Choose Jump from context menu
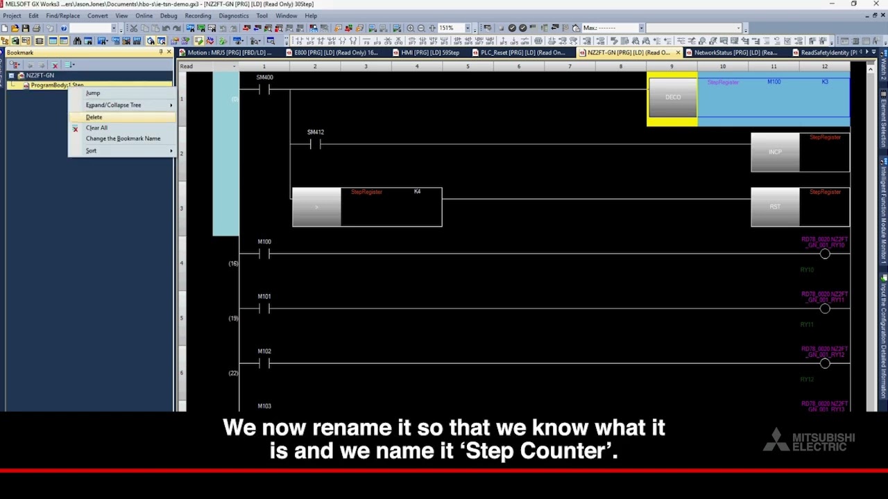The height and width of the screenshot is (499, 888). click(93, 93)
